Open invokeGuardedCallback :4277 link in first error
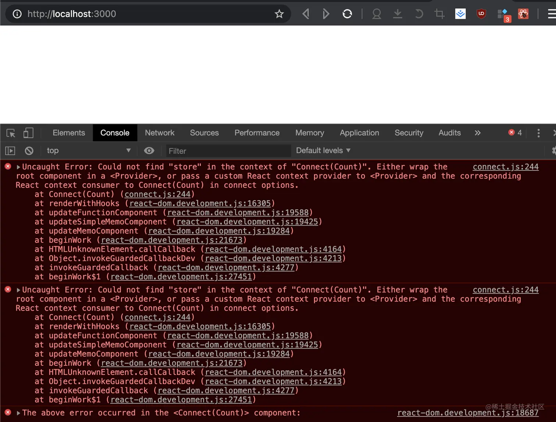556x422 pixels. 226,268
